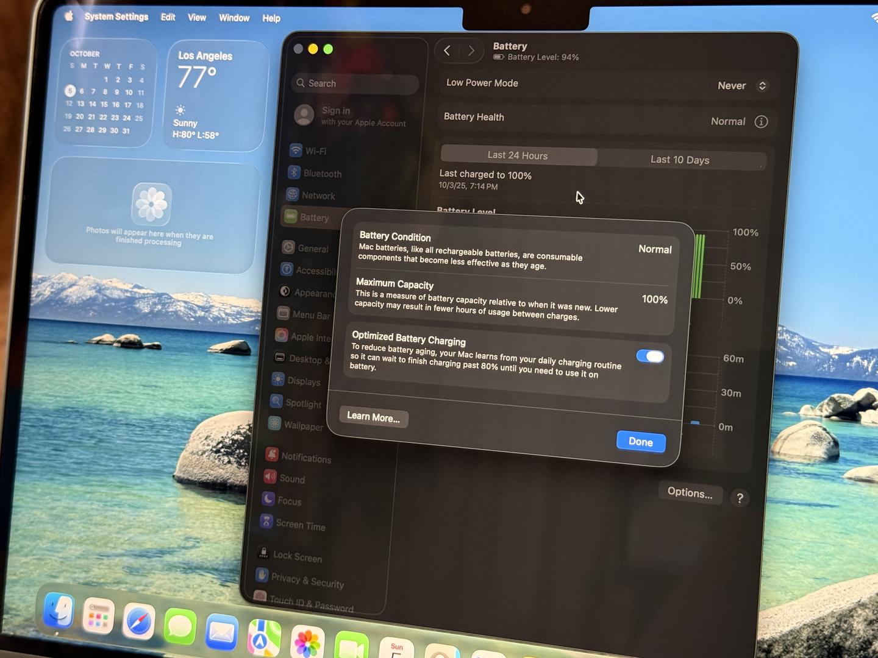Click the back navigation chevron
Image resolution: width=878 pixels, height=658 pixels.
447,51
